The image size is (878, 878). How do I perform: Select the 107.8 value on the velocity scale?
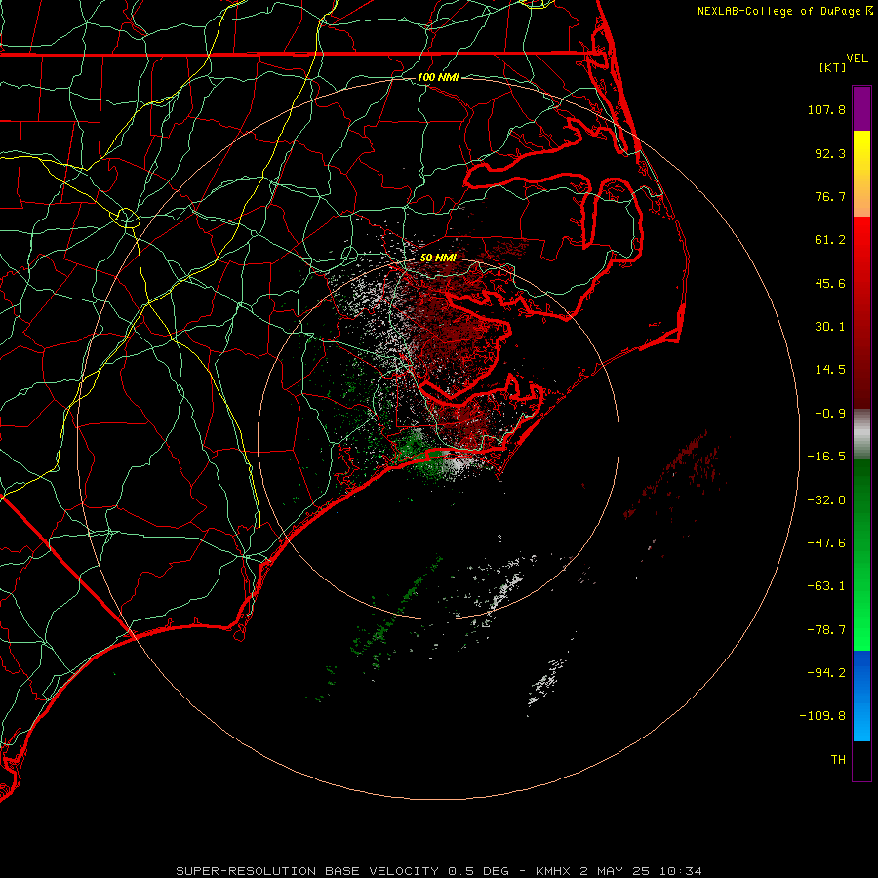[826, 109]
